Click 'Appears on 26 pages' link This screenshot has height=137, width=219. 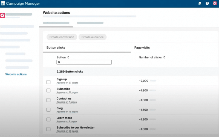click(67, 131)
